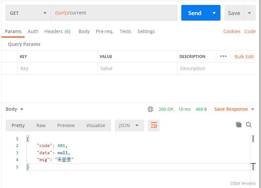261x188 pixels.
Task: Click the Description input cell
Action: (x=218, y=68)
